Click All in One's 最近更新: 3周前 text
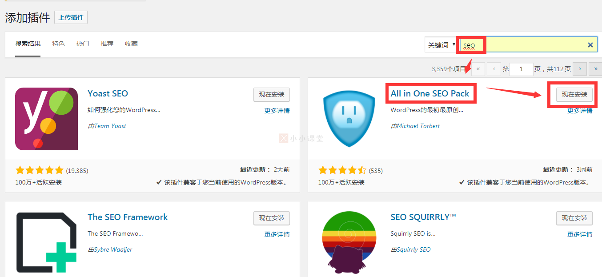The image size is (602, 277). 568,169
